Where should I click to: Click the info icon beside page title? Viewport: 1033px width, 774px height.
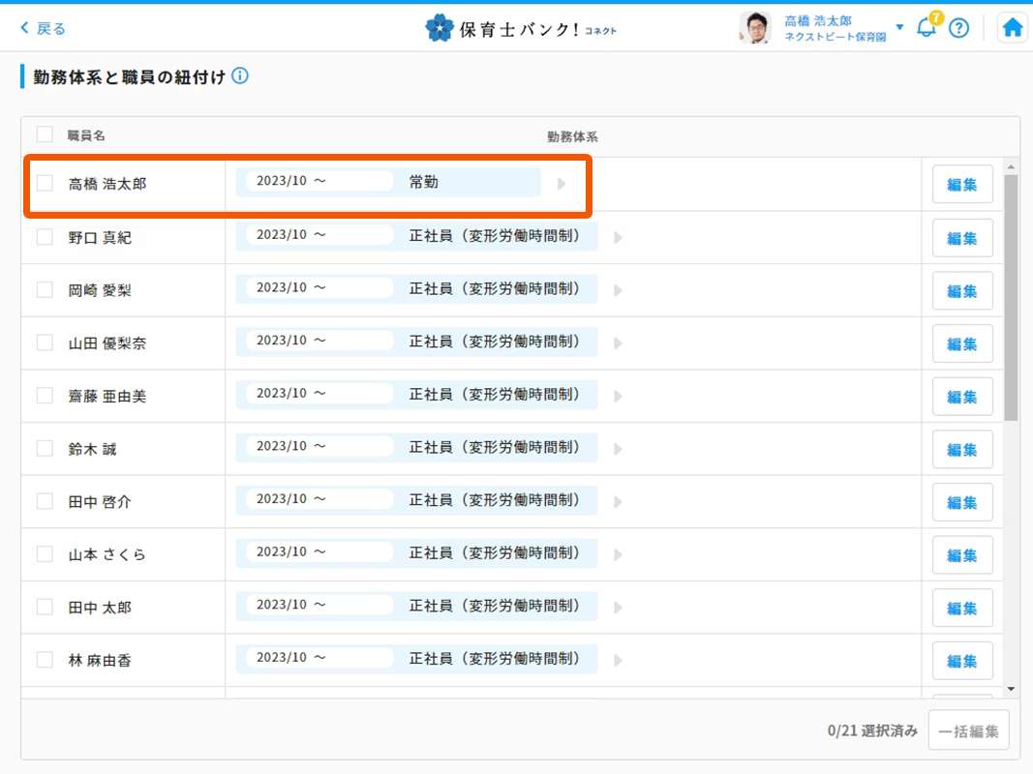(x=240, y=76)
